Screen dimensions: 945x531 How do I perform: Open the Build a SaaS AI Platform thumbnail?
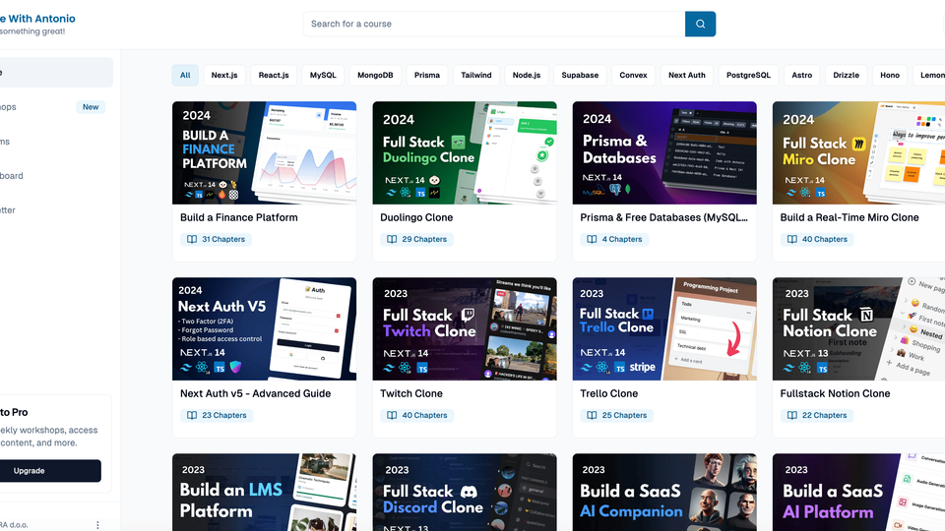(x=858, y=493)
